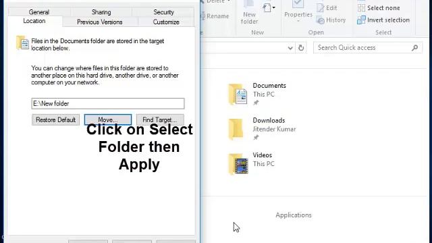The height and width of the screenshot is (243, 432).
Task: Open the Properties dropdown arrow in ribbon
Action: tap(298, 21)
